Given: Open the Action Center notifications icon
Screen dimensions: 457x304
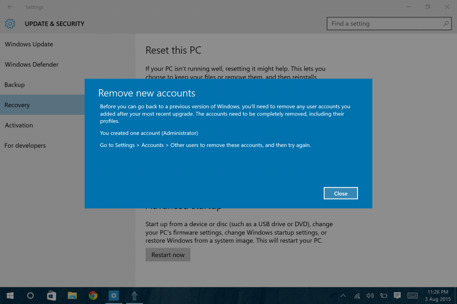Looking at the screenshot, I should tap(397, 296).
